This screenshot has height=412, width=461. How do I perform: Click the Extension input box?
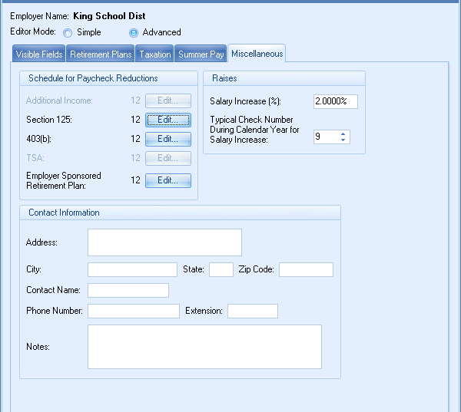(x=252, y=311)
